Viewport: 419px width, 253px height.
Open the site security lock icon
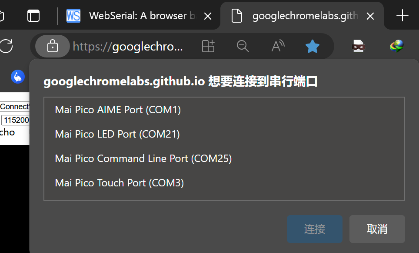click(52, 46)
